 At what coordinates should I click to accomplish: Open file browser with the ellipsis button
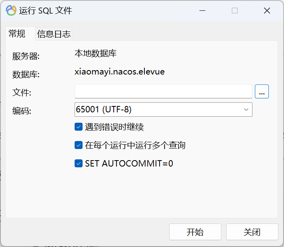pyautogui.click(x=262, y=91)
